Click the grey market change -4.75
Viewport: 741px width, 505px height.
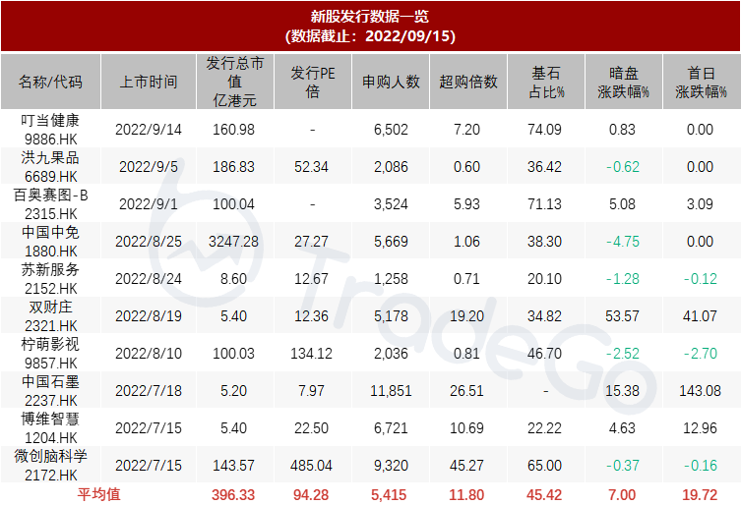click(623, 241)
